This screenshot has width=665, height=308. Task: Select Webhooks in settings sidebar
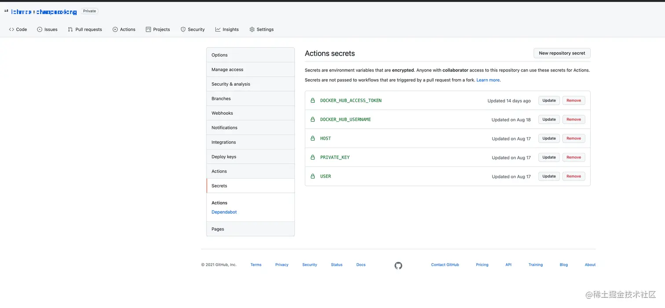click(x=250, y=113)
